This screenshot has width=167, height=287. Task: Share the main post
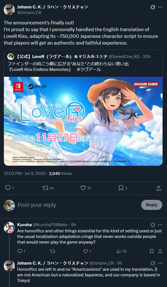pyautogui.click(x=159, y=188)
